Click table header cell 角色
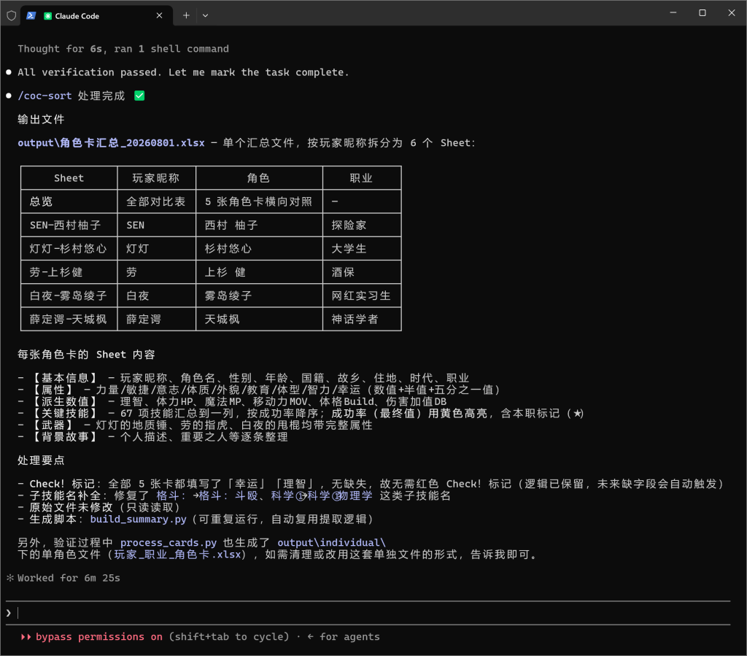This screenshot has height=656, width=747. point(259,178)
